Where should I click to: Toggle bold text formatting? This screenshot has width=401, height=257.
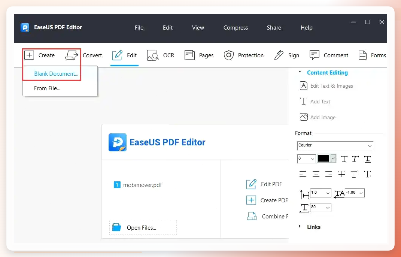coord(344,159)
